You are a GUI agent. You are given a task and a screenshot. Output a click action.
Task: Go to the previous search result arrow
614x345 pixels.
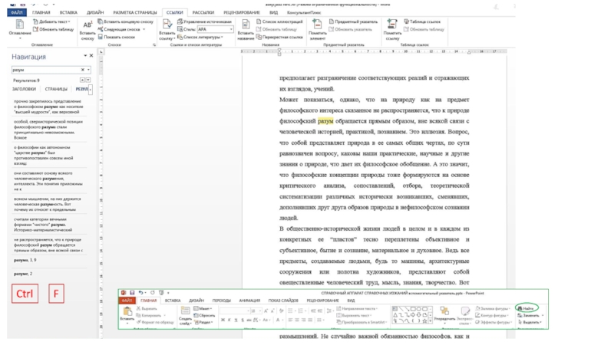click(83, 80)
